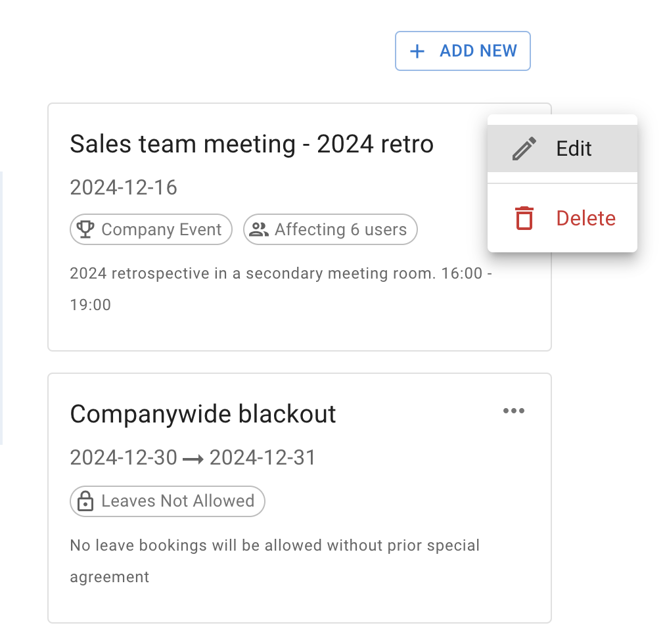Image resolution: width=665 pixels, height=640 pixels.
Task: Click the Affecting 6 users chip
Action: coord(331,229)
